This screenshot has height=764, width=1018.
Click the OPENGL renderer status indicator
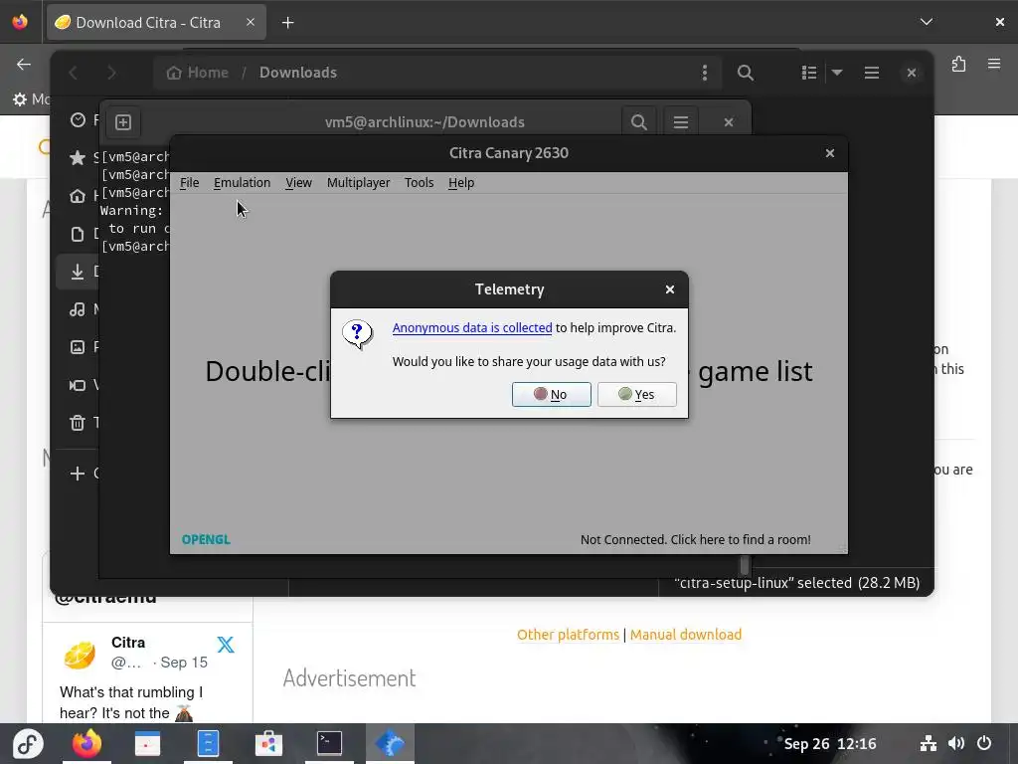(206, 540)
